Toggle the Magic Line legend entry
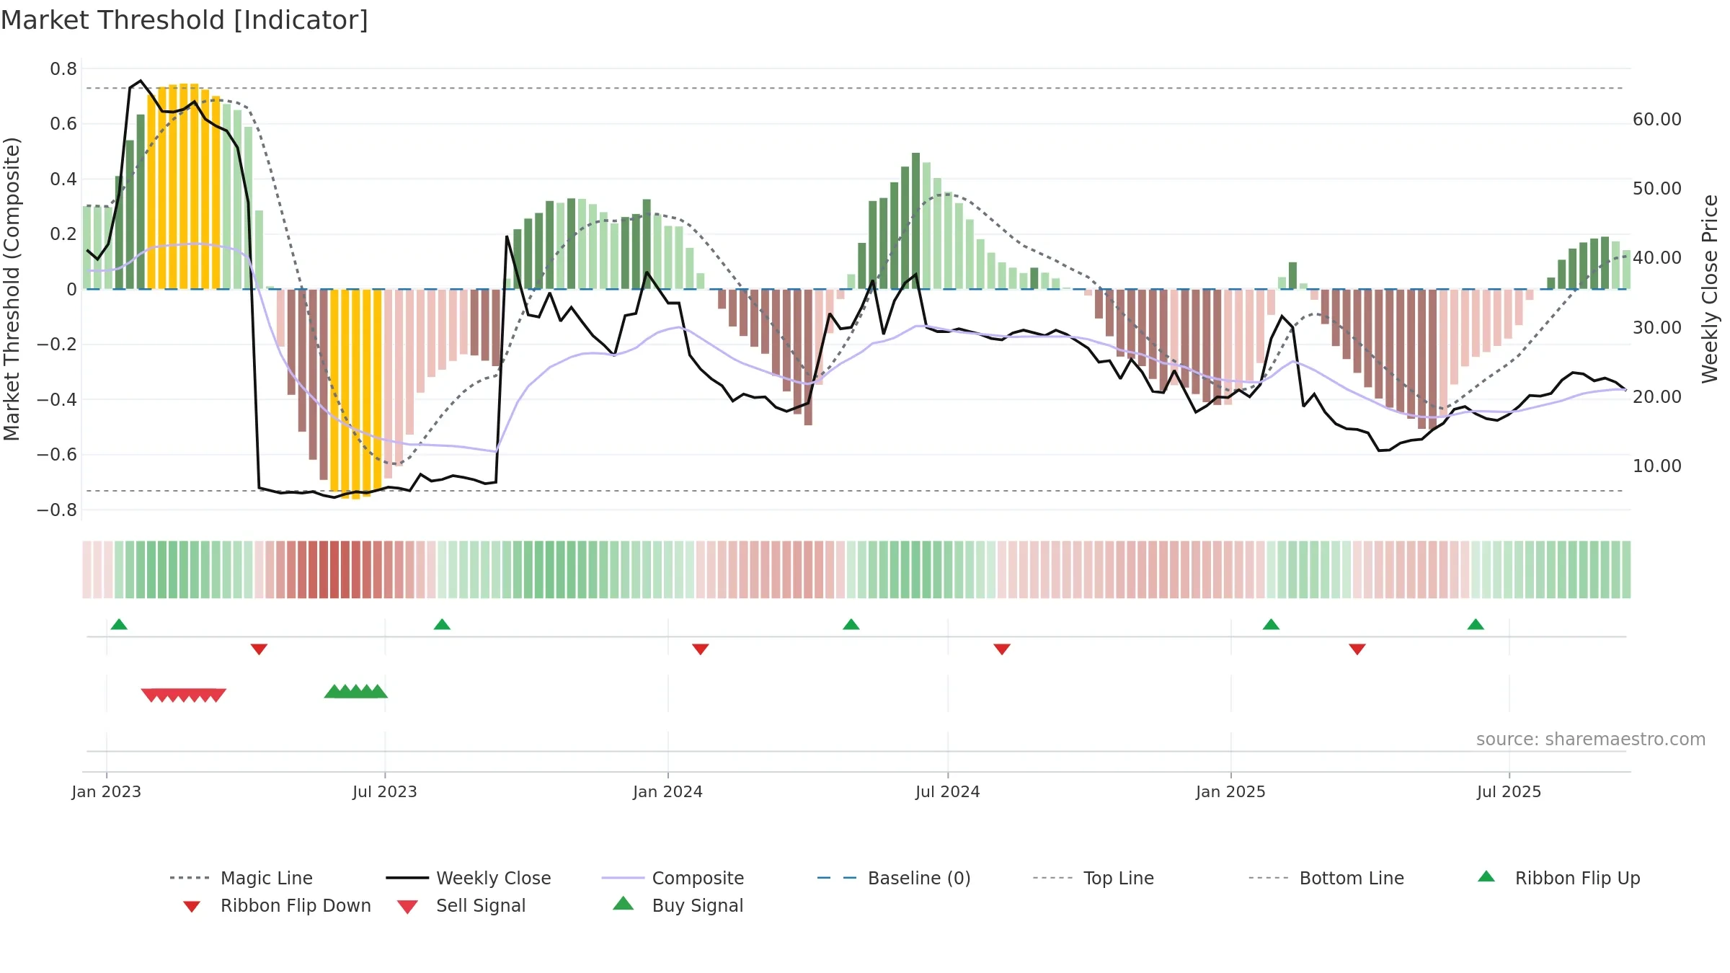This screenshot has height=973, width=1730. click(x=241, y=878)
